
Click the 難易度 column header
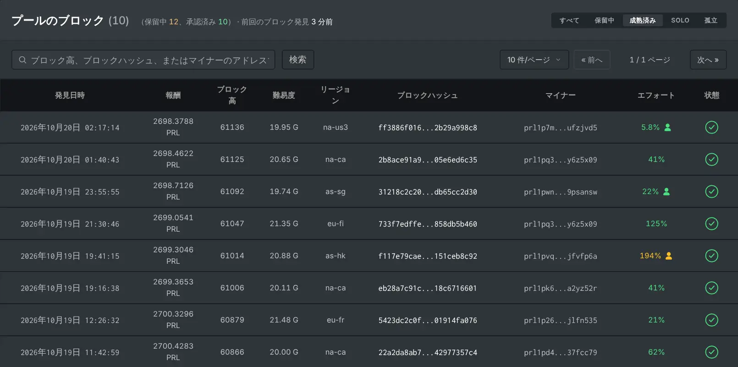click(x=284, y=95)
